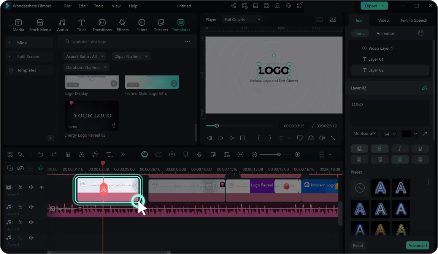
Task: Open the Montserrat font dropdown
Action: click(364, 134)
